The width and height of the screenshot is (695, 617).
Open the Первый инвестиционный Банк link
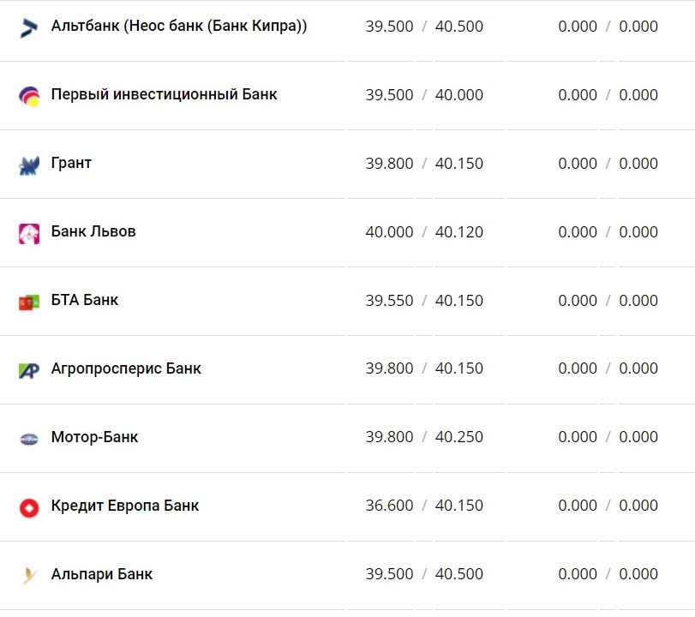(164, 95)
